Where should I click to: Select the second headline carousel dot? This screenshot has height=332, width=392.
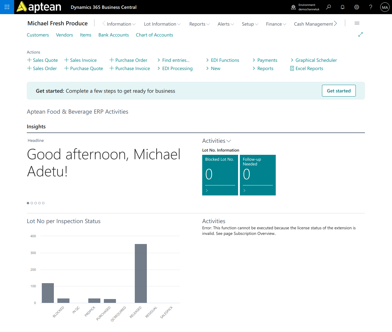tap(32, 203)
